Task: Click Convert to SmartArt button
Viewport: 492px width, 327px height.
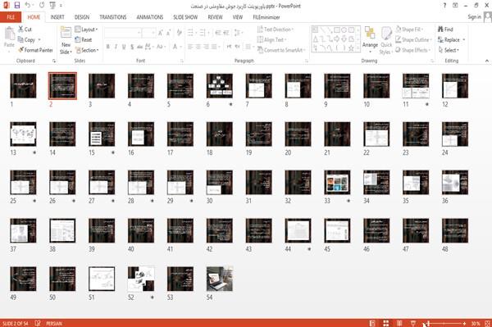Action: [281, 50]
